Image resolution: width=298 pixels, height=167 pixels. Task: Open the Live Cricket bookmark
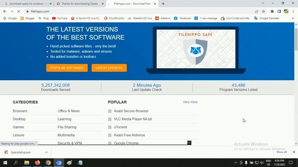pos(236,18)
